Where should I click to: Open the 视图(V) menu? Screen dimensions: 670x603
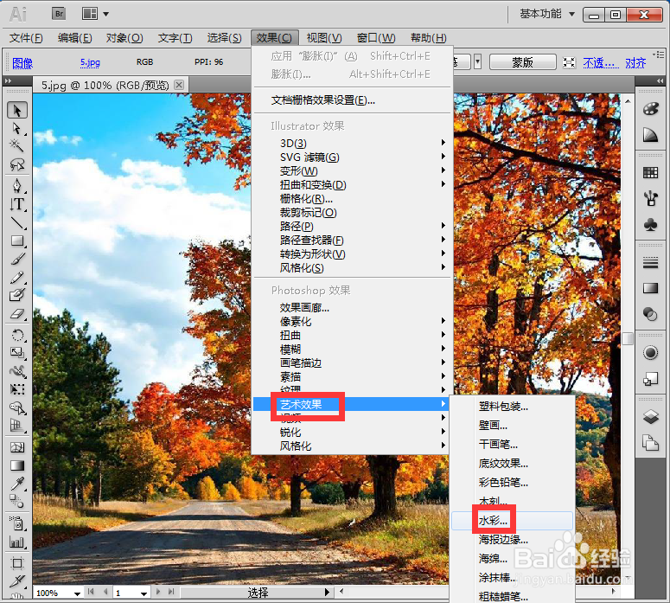[x=324, y=38]
